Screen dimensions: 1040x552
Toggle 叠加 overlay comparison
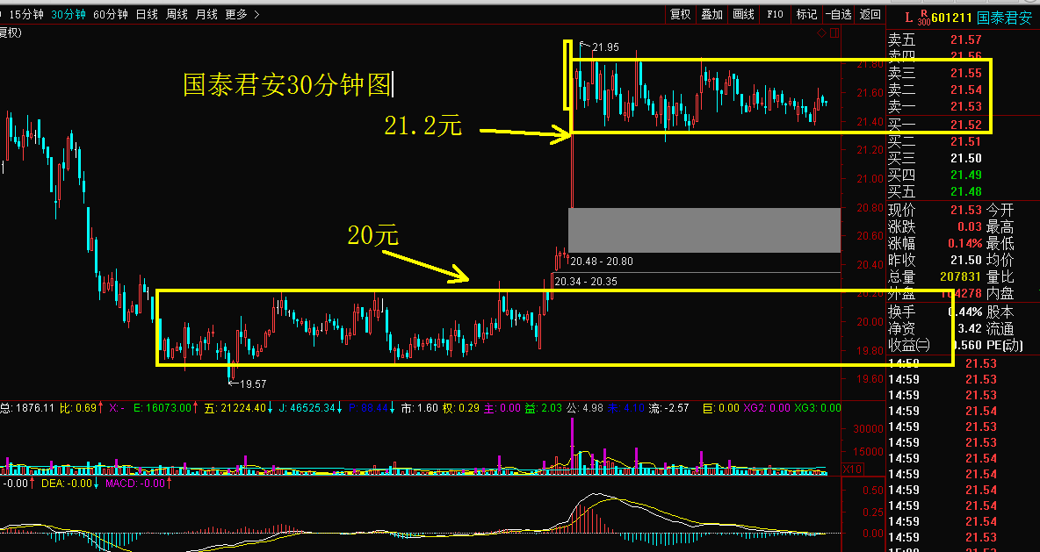[712, 14]
